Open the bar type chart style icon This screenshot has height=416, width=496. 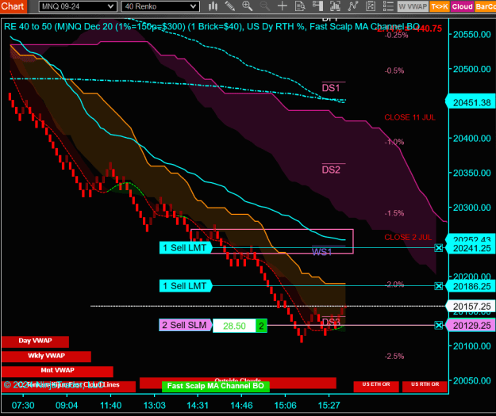tap(213, 6)
